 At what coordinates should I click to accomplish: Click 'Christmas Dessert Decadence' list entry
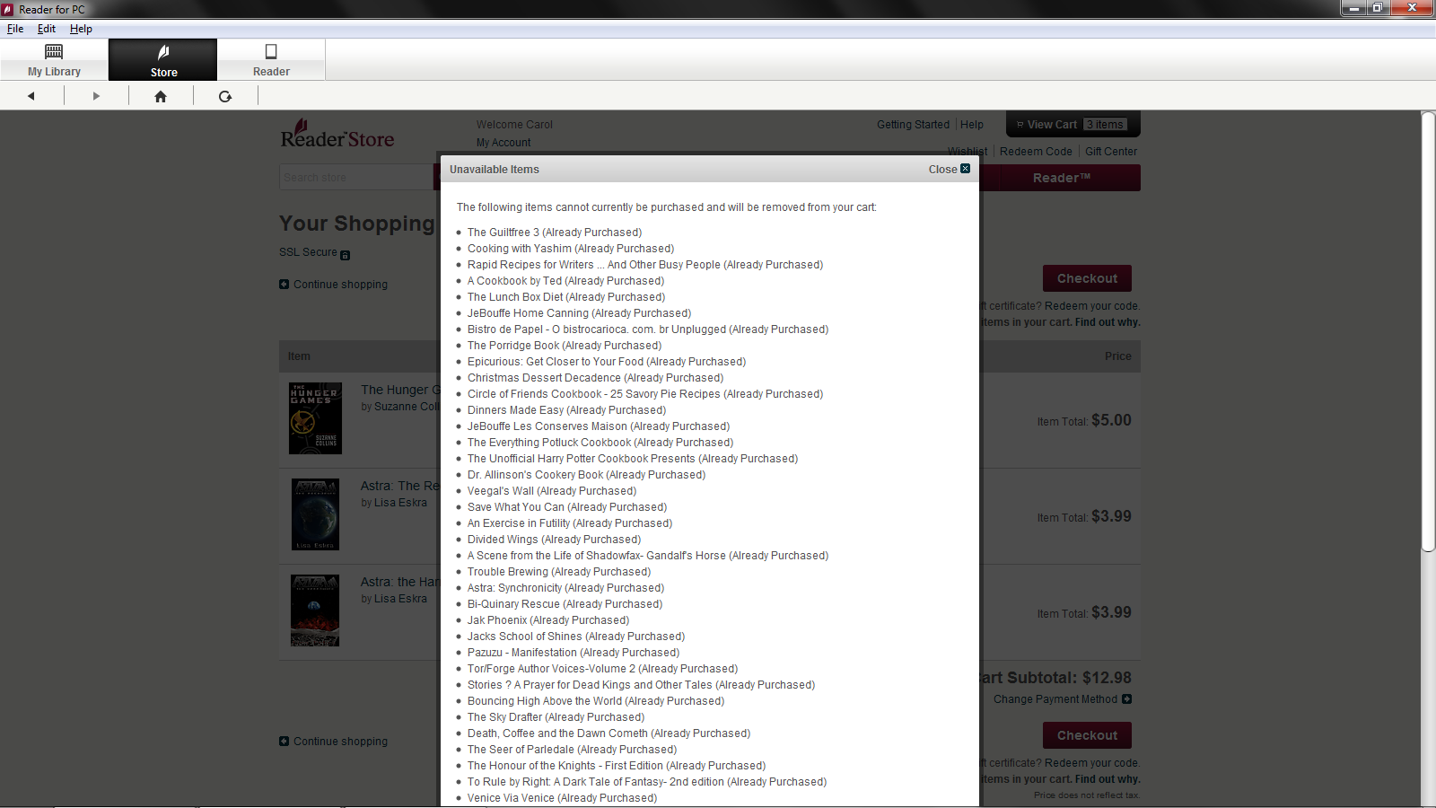tap(595, 378)
